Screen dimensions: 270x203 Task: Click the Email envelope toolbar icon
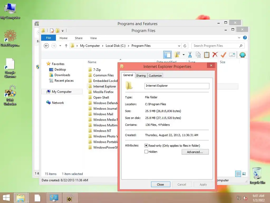tap(232, 55)
